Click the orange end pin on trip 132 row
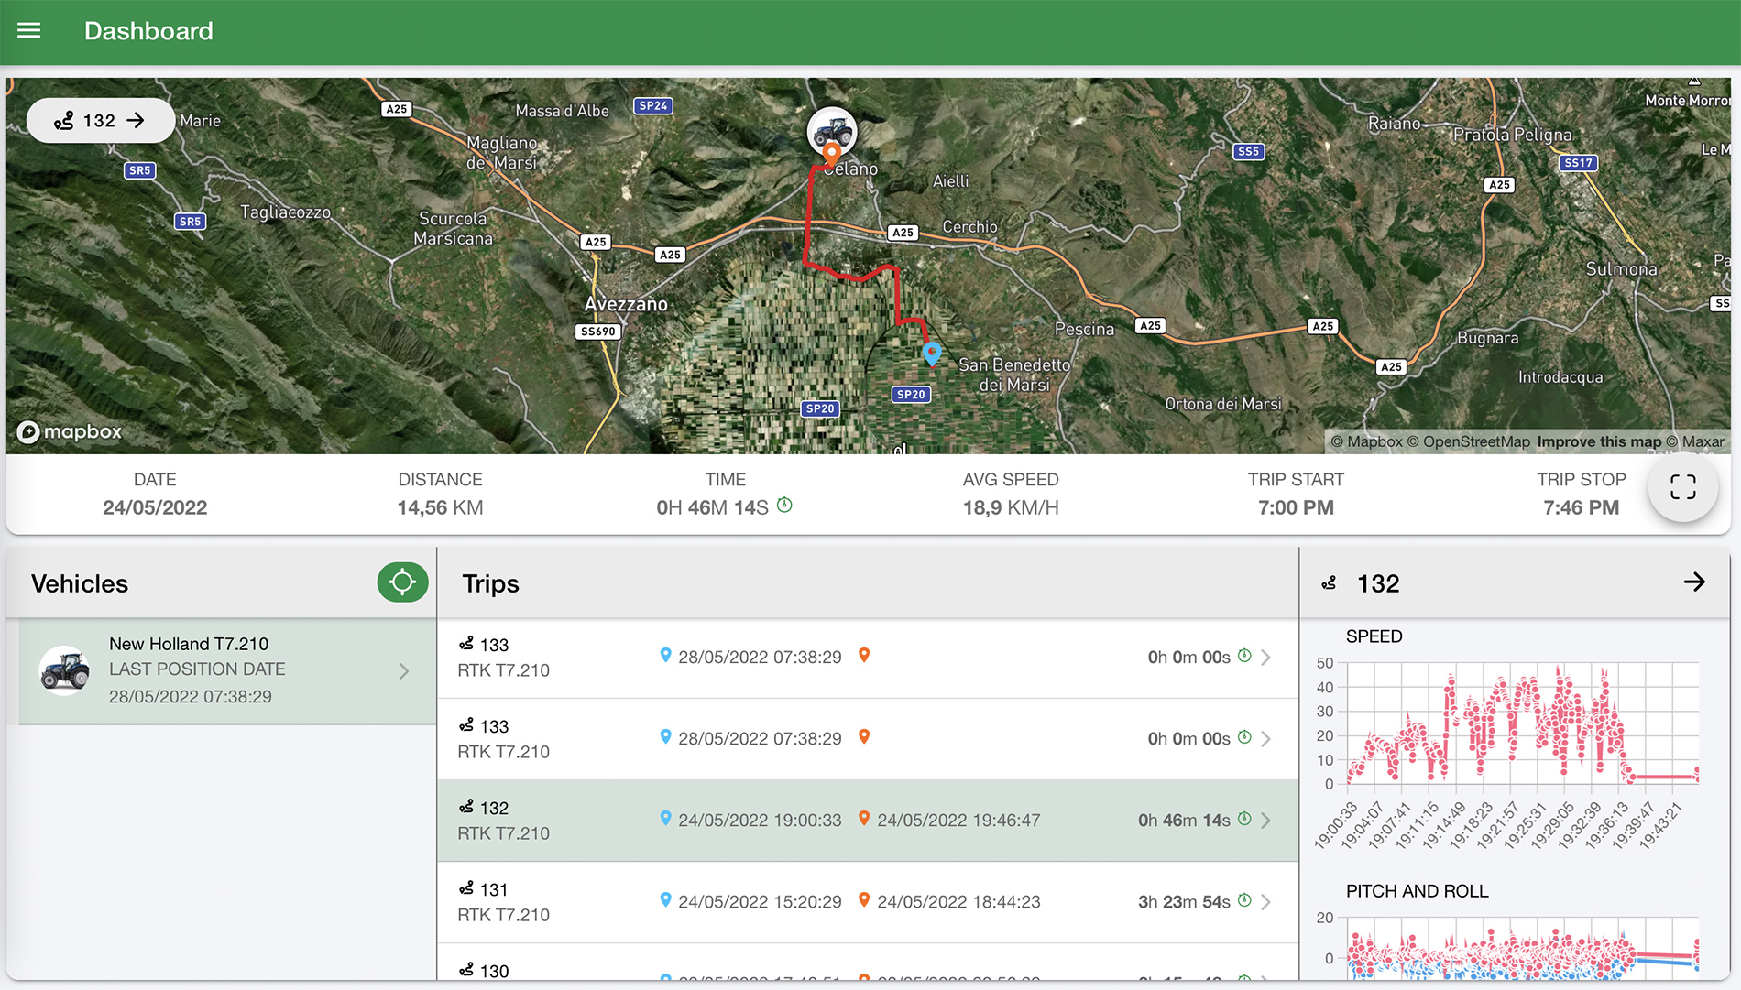The image size is (1741, 990). 863,819
